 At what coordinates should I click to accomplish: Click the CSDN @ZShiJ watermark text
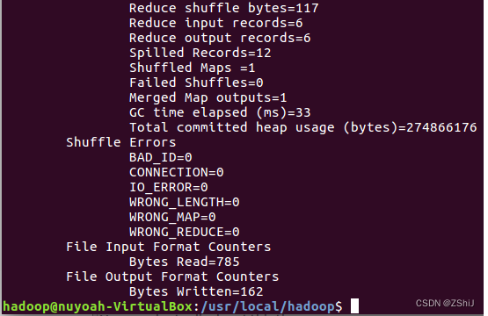(x=445, y=303)
